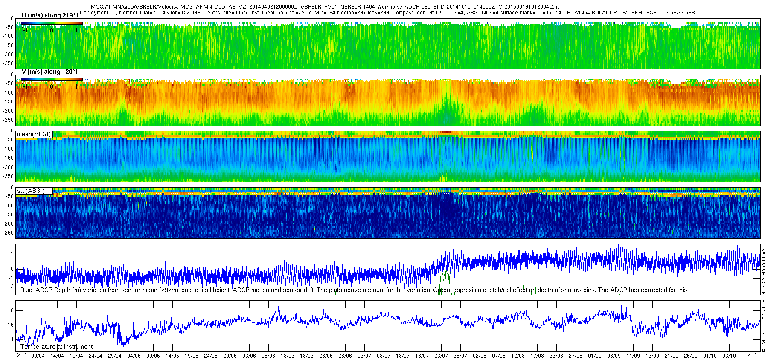Click the '11/09' date tick label
Viewport: 768px width, 362px height.
pyautogui.click(x=633, y=356)
